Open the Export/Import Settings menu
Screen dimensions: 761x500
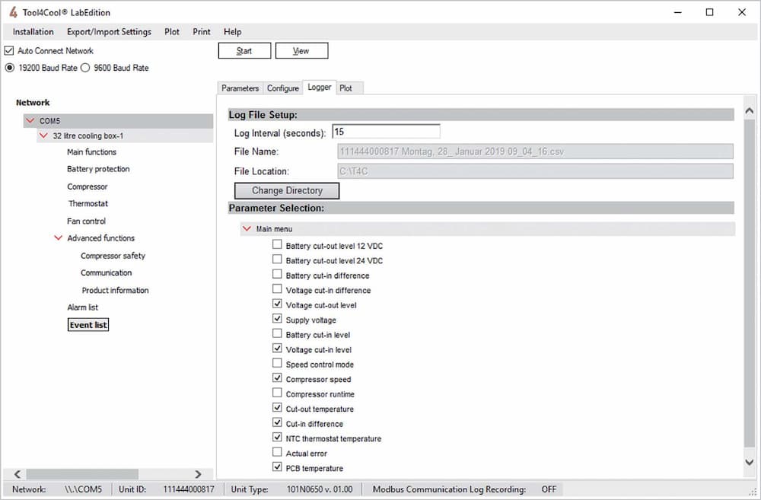109,32
